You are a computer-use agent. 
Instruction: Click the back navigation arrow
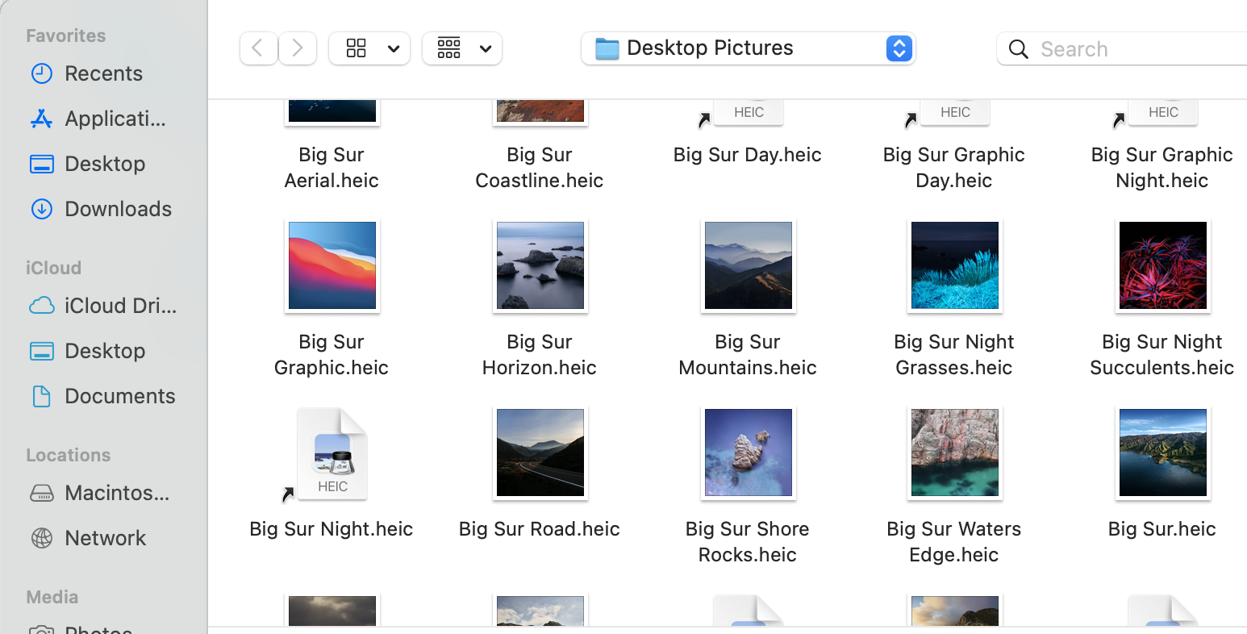tap(258, 48)
